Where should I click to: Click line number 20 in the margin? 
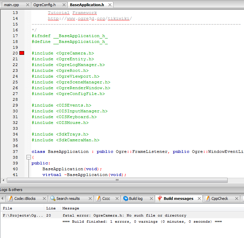(x=15, y=53)
